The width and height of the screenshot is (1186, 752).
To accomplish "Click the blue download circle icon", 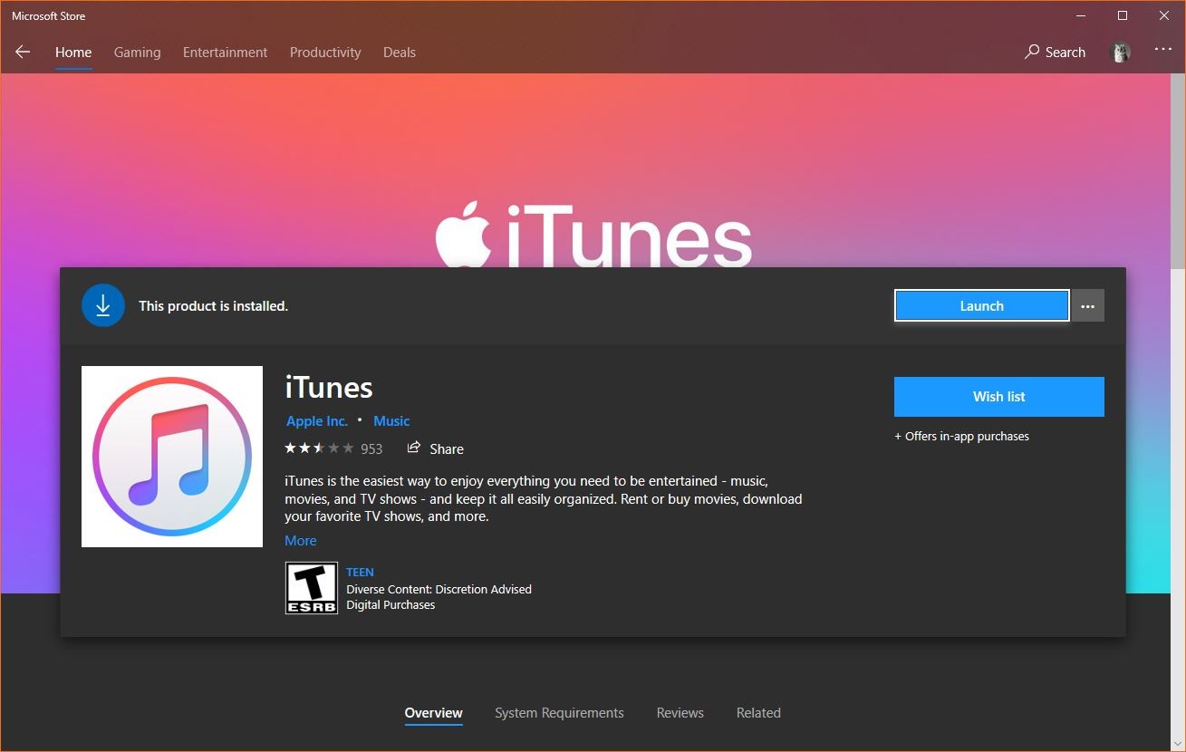I will click(103, 306).
